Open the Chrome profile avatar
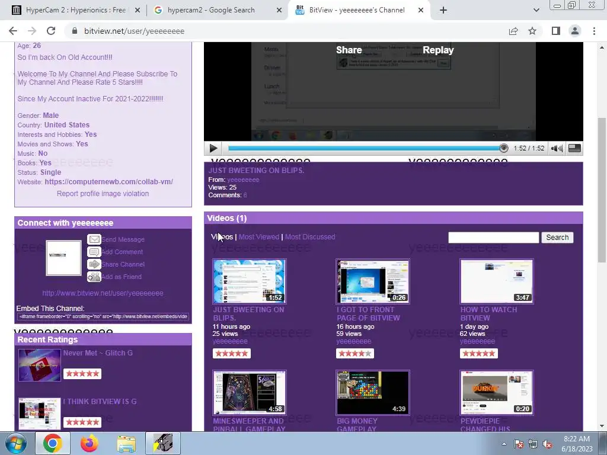Screen dimensions: 607x455 [575, 31]
